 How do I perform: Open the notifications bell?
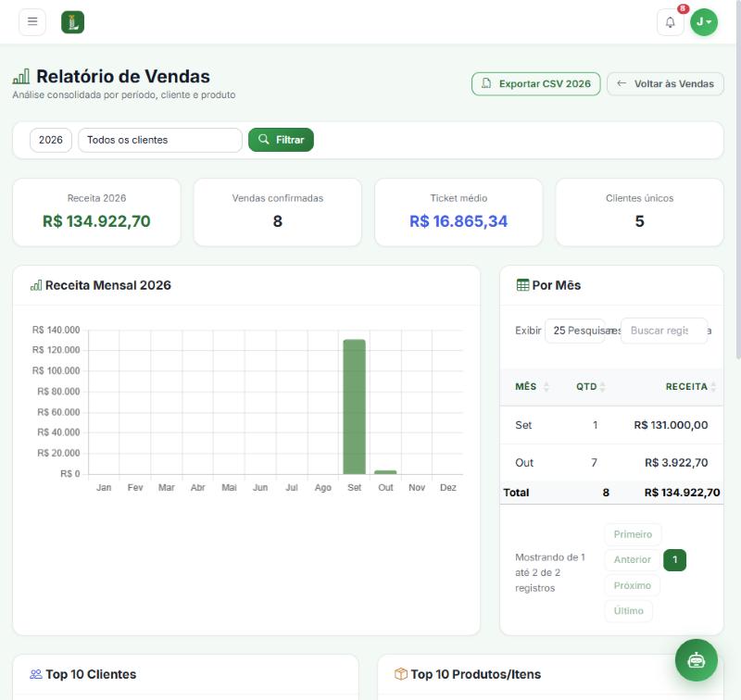click(670, 22)
